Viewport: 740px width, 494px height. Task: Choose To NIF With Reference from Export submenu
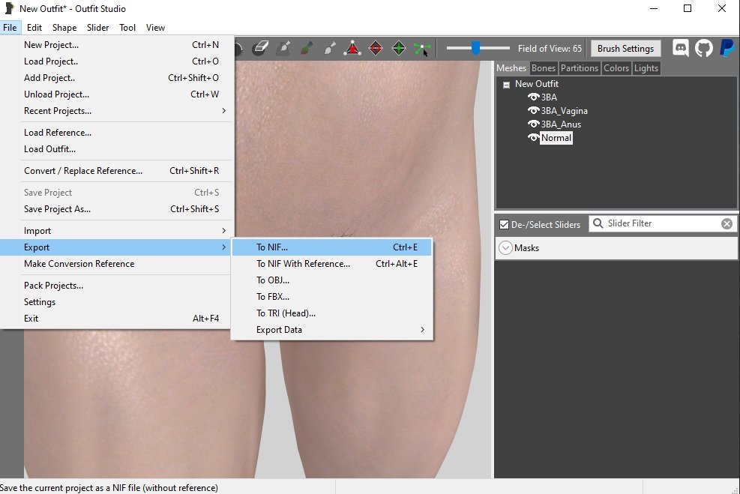[x=303, y=264]
